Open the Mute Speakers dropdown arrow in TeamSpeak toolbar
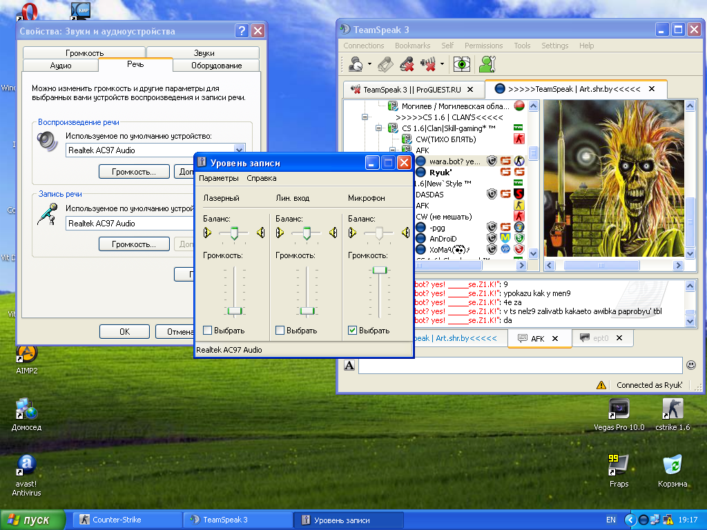 442,64
